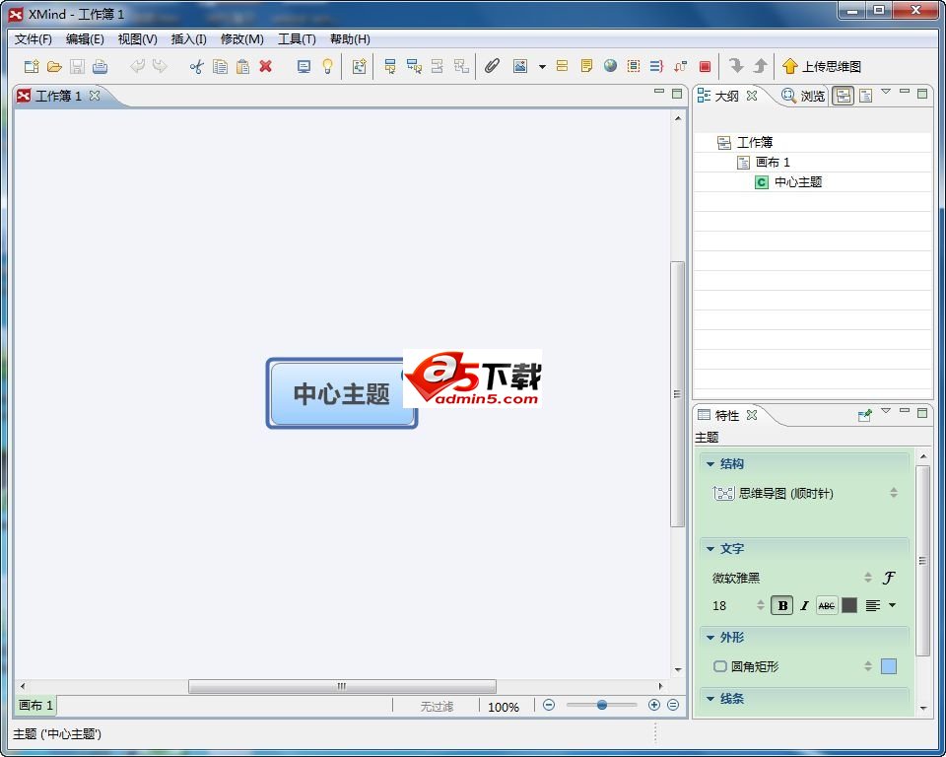Collapse the 外形 section
Screen dimensions: 946x757
click(710, 638)
